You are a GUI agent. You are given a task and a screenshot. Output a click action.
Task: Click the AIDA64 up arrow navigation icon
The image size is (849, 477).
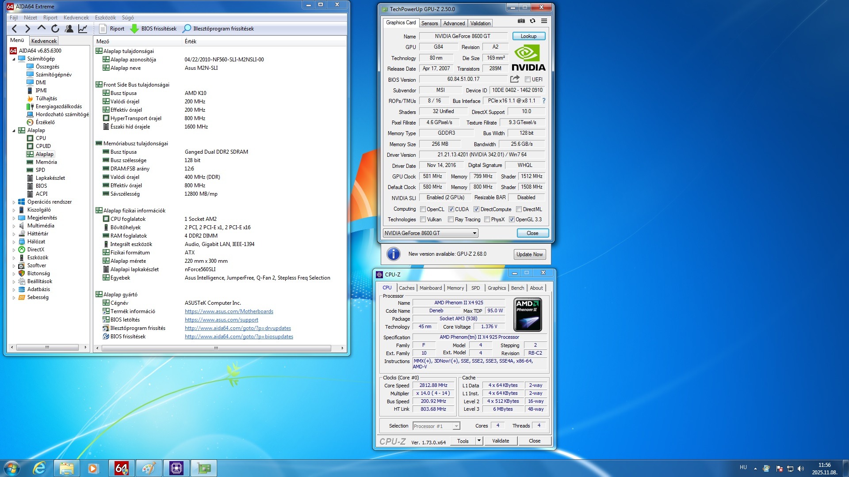point(42,29)
